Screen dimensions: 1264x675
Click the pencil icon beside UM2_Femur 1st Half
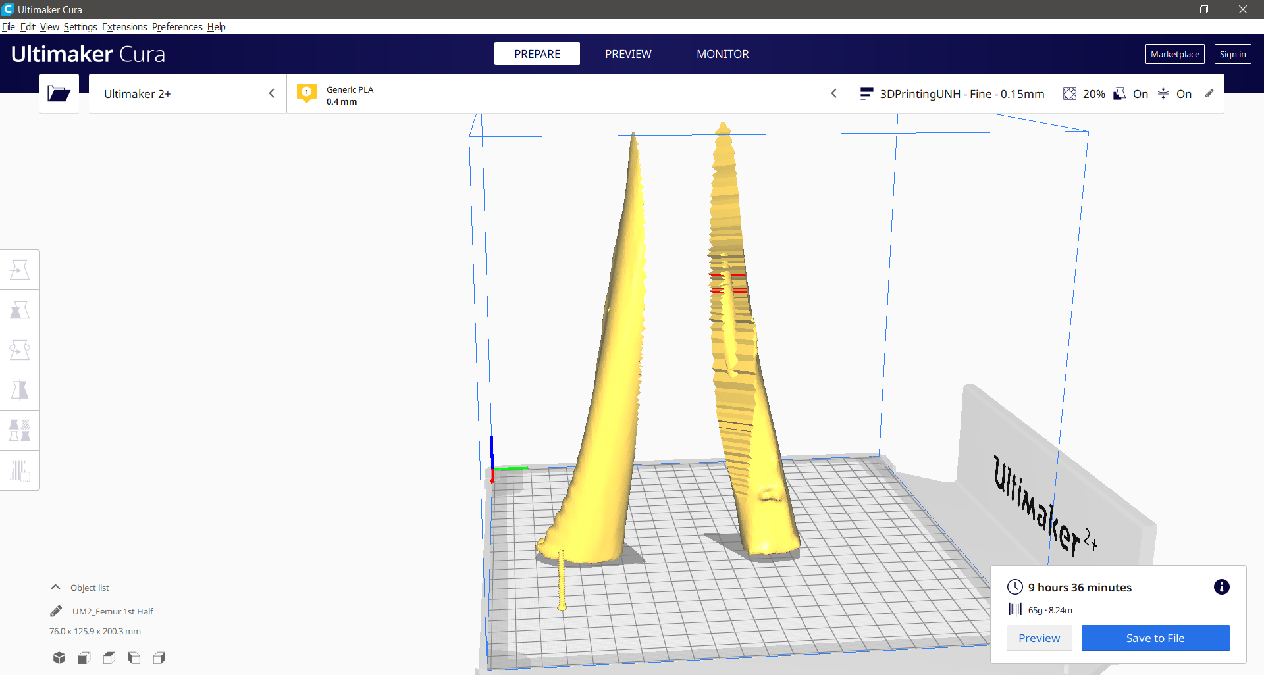(56, 611)
